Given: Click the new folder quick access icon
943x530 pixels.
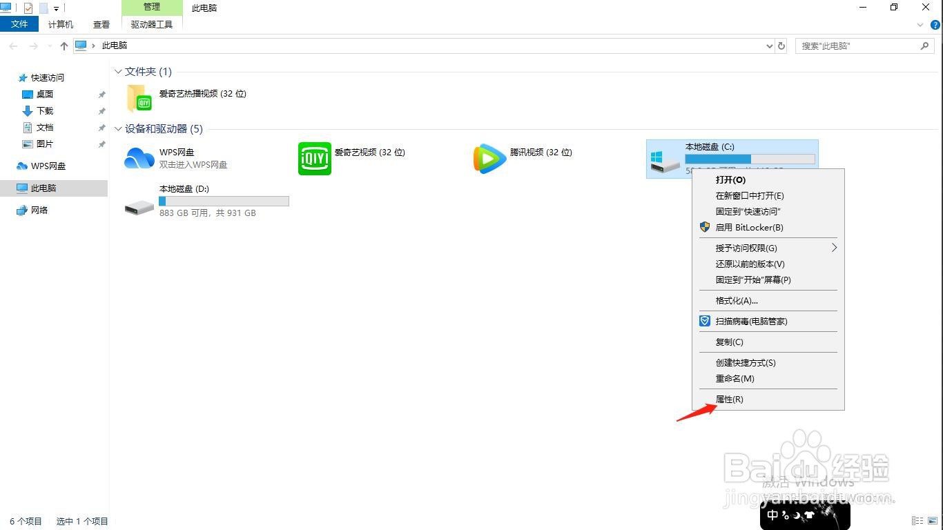Looking at the screenshot, I should 43,8.
